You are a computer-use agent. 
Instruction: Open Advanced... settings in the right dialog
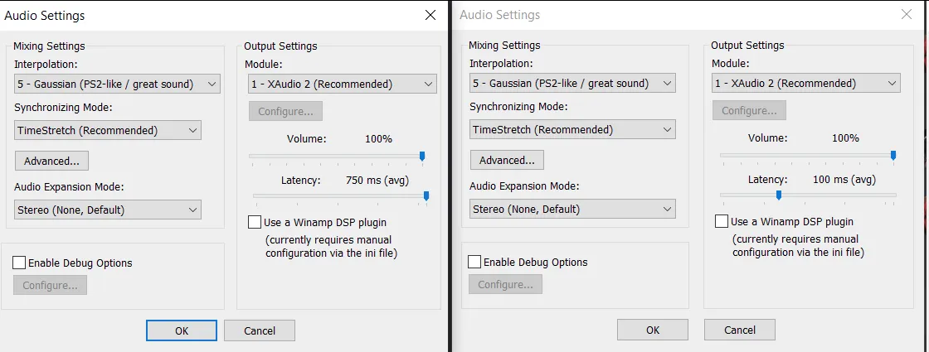click(x=507, y=160)
